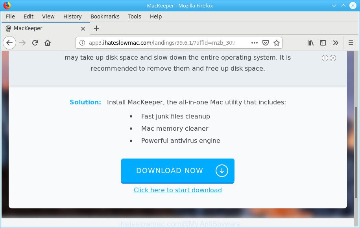
Task: Click the download arrow circle icon
Action: pos(222,171)
